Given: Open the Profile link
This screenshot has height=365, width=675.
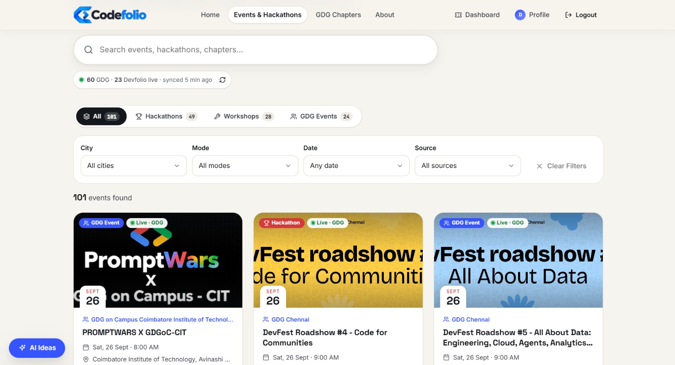Looking at the screenshot, I should pyautogui.click(x=532, y=15).
